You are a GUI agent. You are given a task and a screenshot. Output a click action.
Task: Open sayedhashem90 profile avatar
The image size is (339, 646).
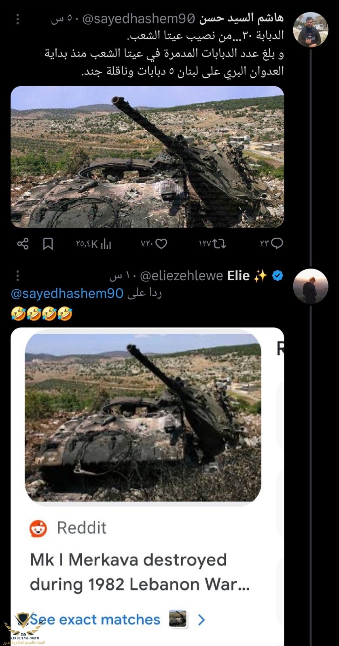point(310,30)
